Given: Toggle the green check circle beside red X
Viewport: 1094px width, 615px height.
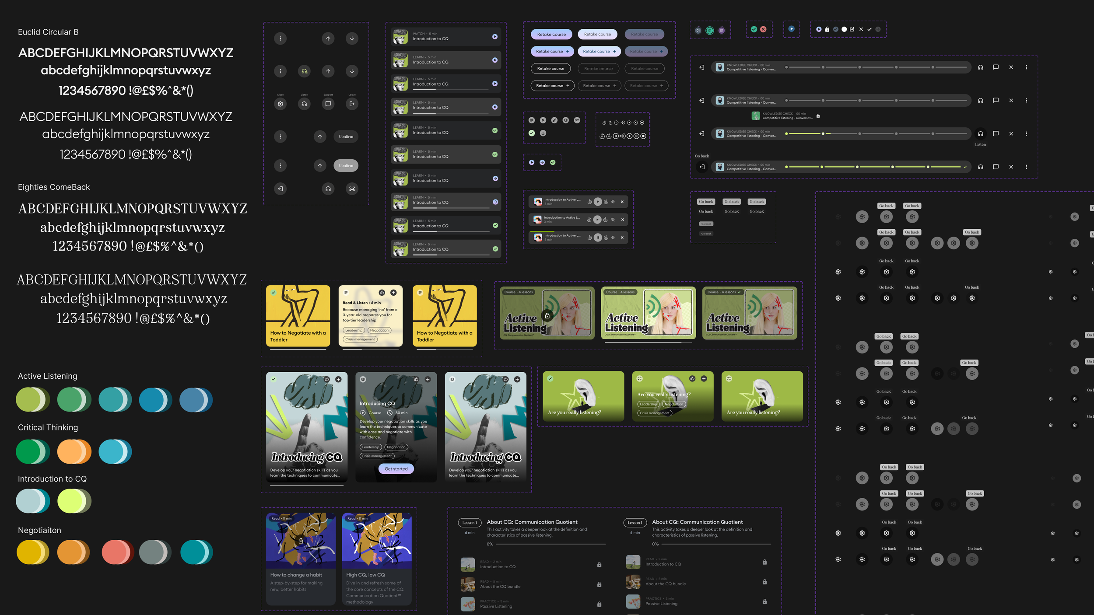Looking at the screenshot, I should click(754, 29).
